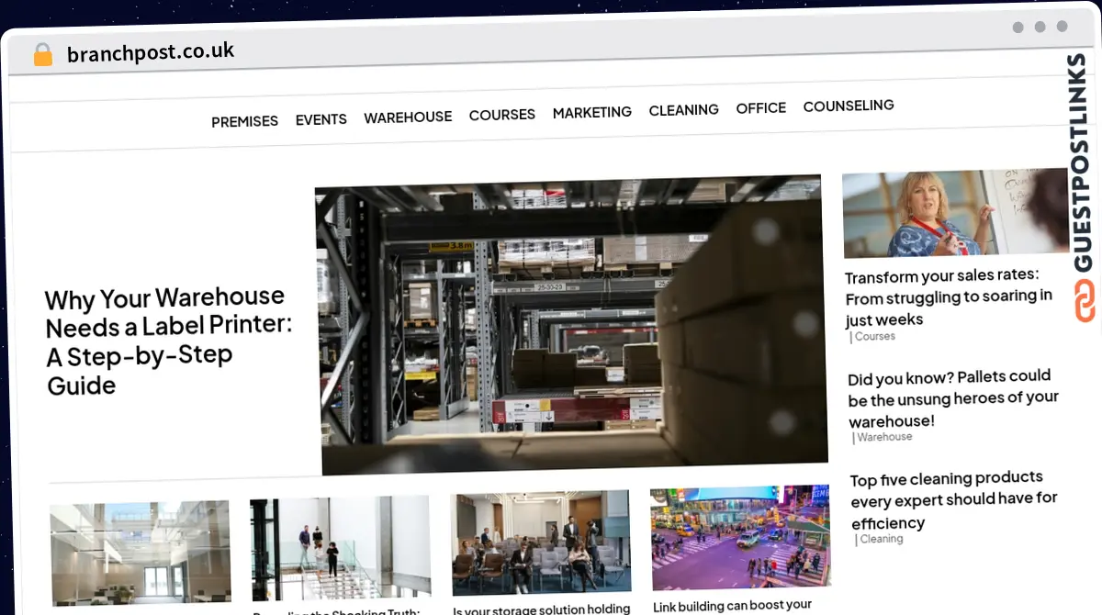Click the padlock icon in address bar

pos(42,55)
